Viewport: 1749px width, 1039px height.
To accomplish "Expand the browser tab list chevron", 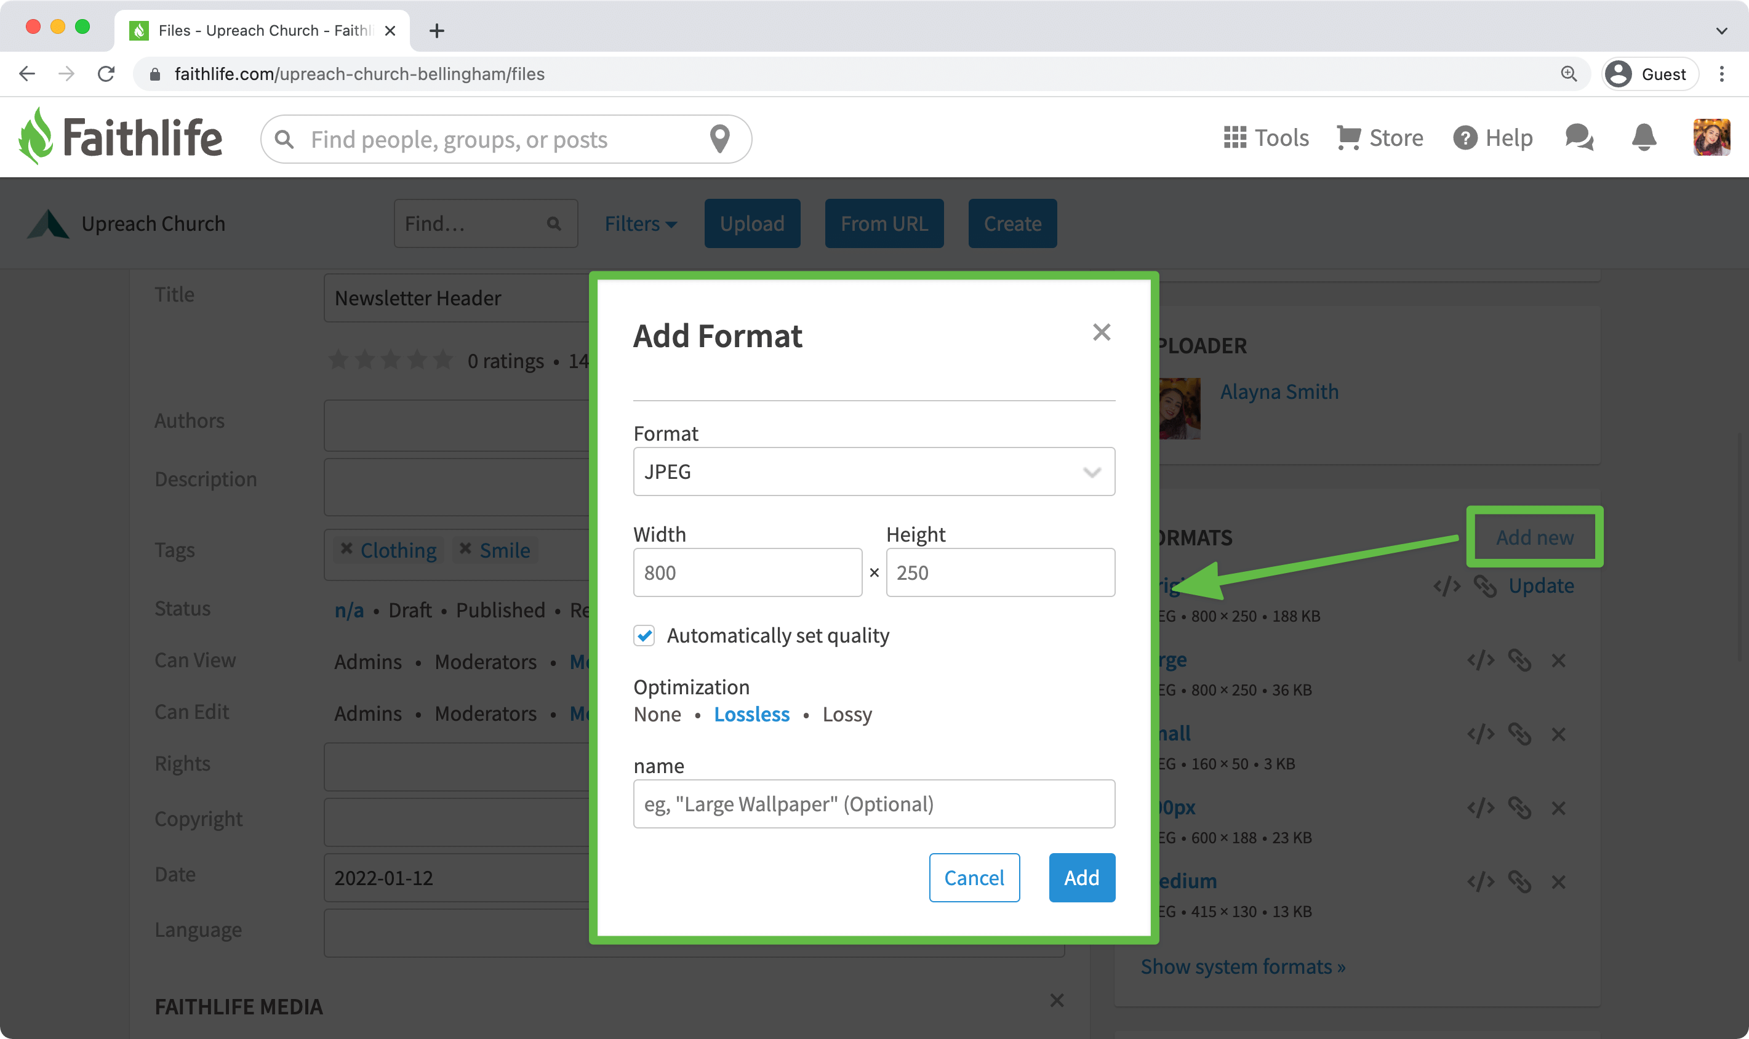I will pyautogui.click(x=1722, y=31).
